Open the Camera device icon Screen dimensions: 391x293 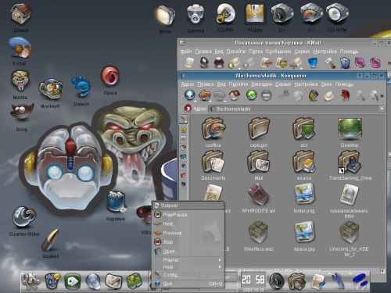tap(195, 14)
